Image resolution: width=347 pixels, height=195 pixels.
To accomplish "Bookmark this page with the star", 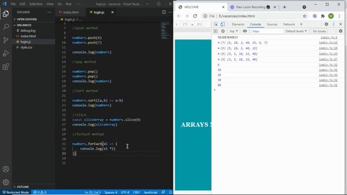I will pyautogui.click(x=305, y=16).
